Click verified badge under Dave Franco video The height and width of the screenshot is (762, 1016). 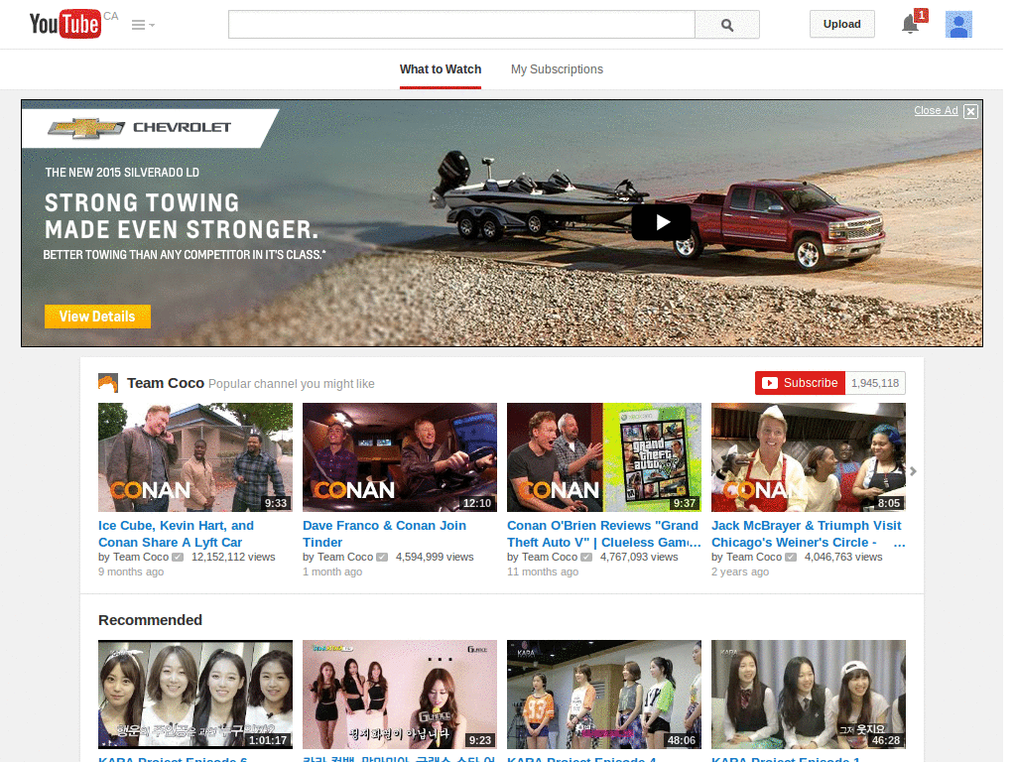[382, 558]
